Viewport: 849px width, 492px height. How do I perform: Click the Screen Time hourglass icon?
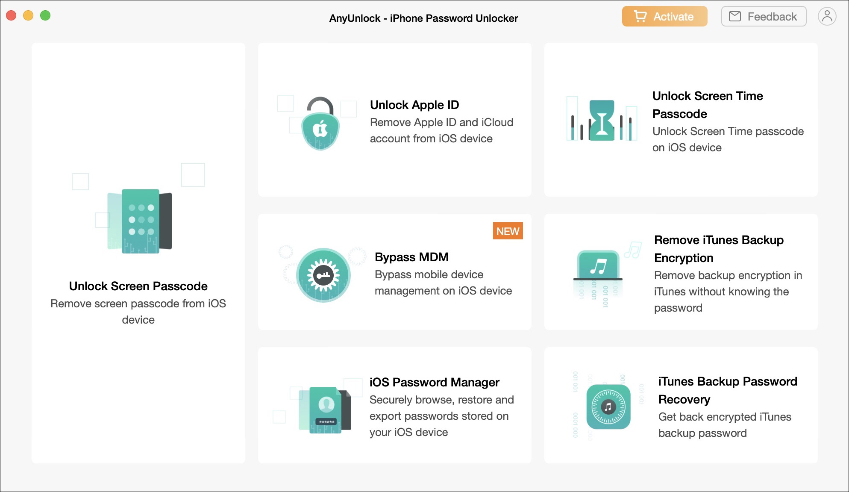click(602, 120)
